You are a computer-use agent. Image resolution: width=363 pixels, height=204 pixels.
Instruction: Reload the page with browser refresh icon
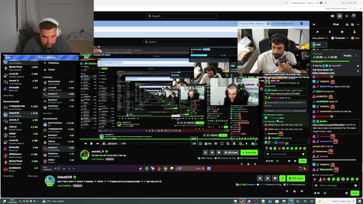(355, 8)
